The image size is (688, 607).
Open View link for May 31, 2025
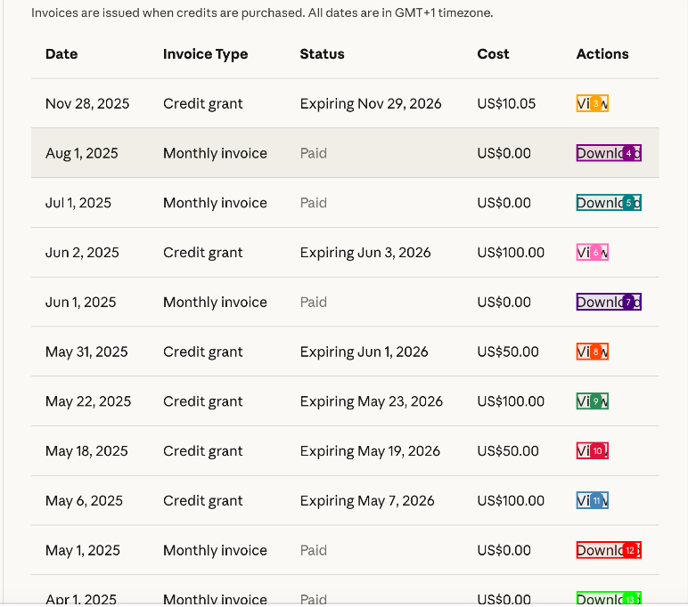593,352
